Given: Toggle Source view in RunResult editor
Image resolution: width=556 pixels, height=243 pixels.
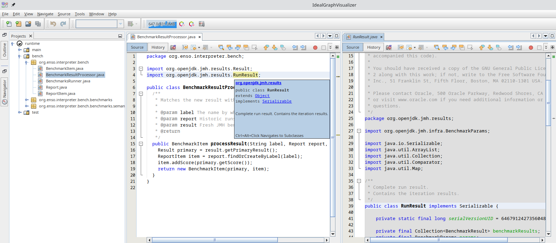Looking at the screenshot, I should coord(353,47).
